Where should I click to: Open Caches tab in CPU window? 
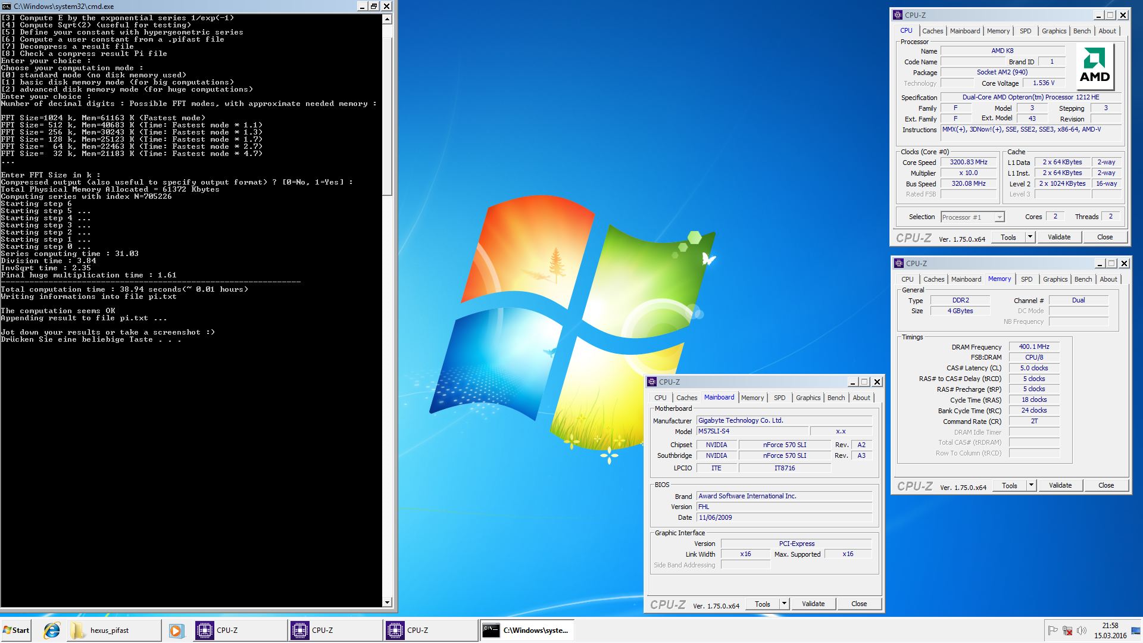(932, 31)
